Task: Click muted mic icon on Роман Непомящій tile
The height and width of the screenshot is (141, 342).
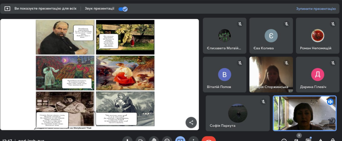Action: tap(333, 24)
